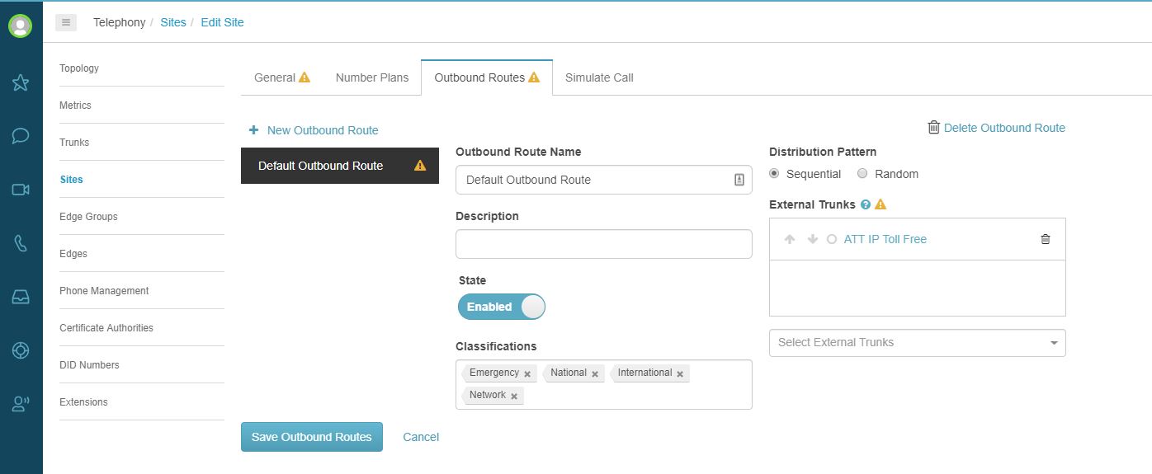Select the Random distribution pattern
Viewport: 1152px width, 474px height.
point(862,174)
